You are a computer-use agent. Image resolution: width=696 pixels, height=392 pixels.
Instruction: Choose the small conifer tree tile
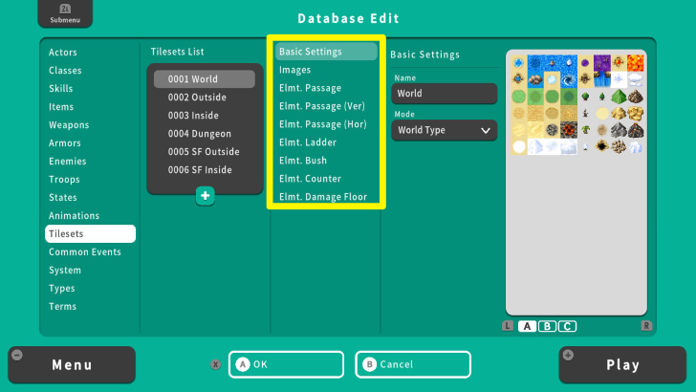(x=602, y=97)
